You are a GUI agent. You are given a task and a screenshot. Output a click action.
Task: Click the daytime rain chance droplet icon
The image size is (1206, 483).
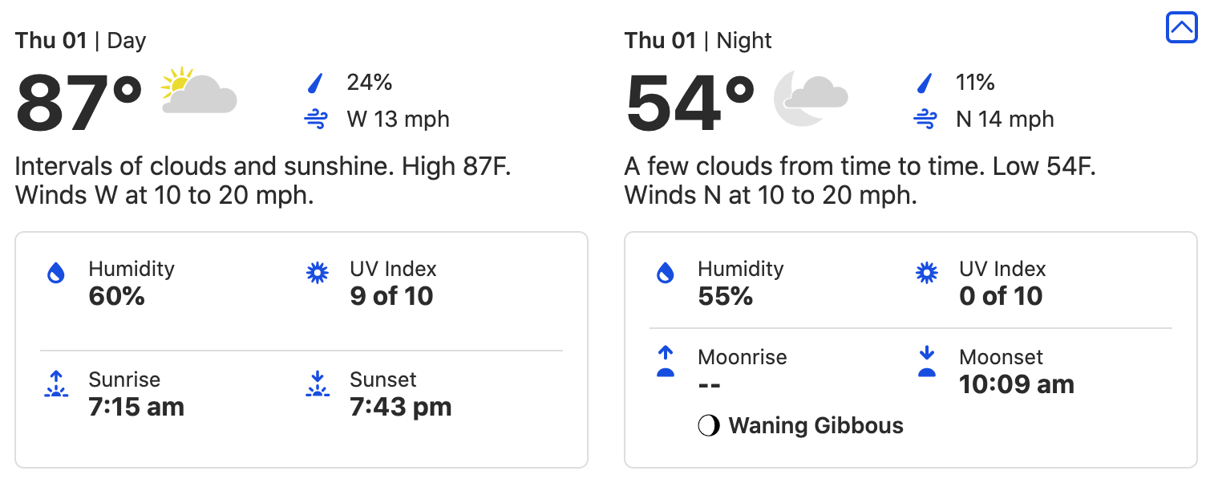(x=316, y=83)
